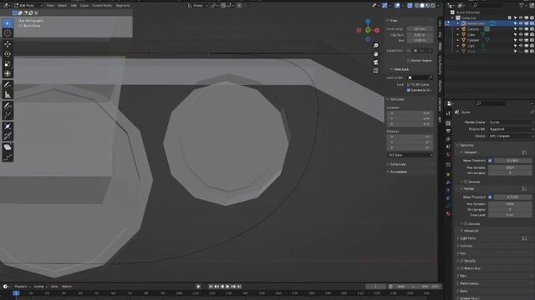
Task: Select the Transform tool
Action: (8, 73)
